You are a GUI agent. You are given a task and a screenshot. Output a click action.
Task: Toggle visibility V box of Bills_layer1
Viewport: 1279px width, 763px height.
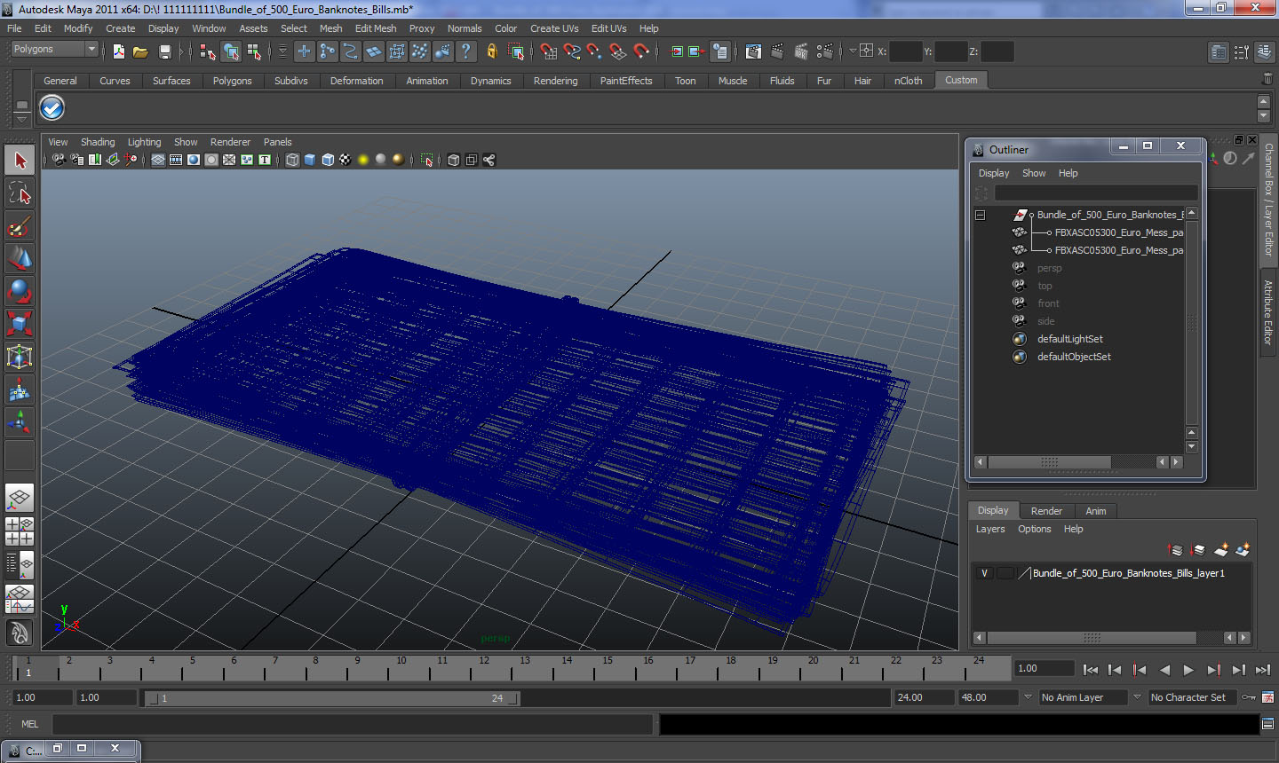(x=984, y=573)
